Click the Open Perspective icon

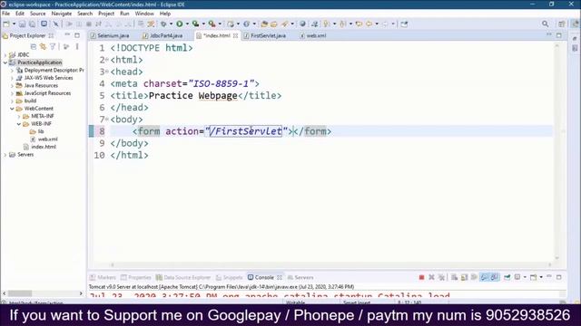click(562, 24)
